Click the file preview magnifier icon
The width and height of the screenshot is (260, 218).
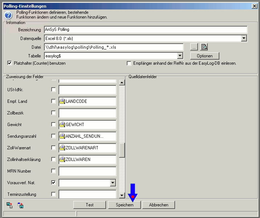(x=204, y=47)
